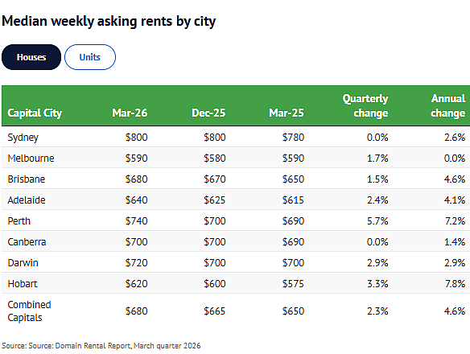Click the Mar-26 column header

point(130,113)
